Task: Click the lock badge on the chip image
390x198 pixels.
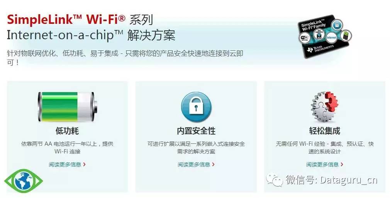Action: (337, 25)
